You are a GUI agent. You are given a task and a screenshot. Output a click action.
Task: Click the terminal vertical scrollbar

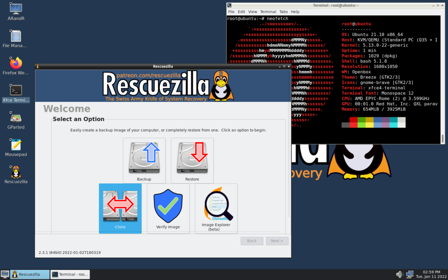click(x=442, y=139)
